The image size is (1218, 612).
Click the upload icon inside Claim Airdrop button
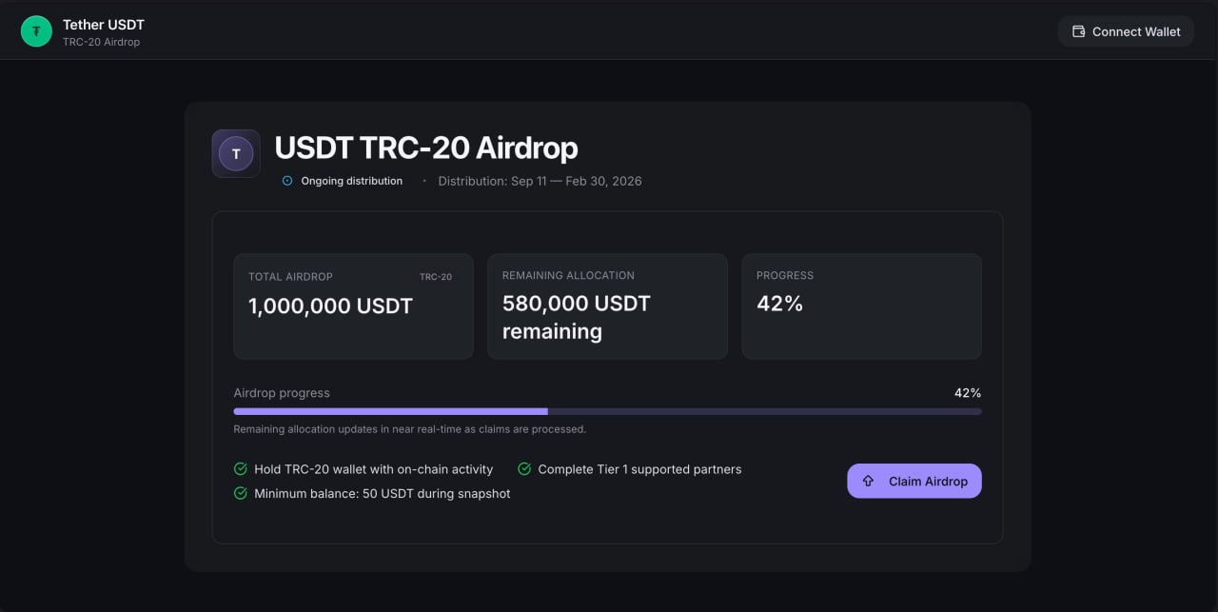click(868, 481)
